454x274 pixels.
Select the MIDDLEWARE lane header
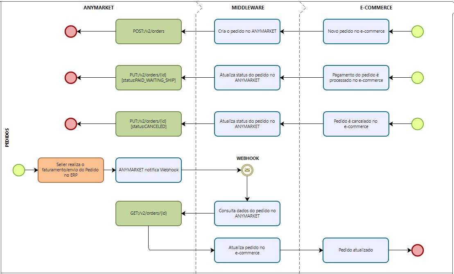pos(248,8)
